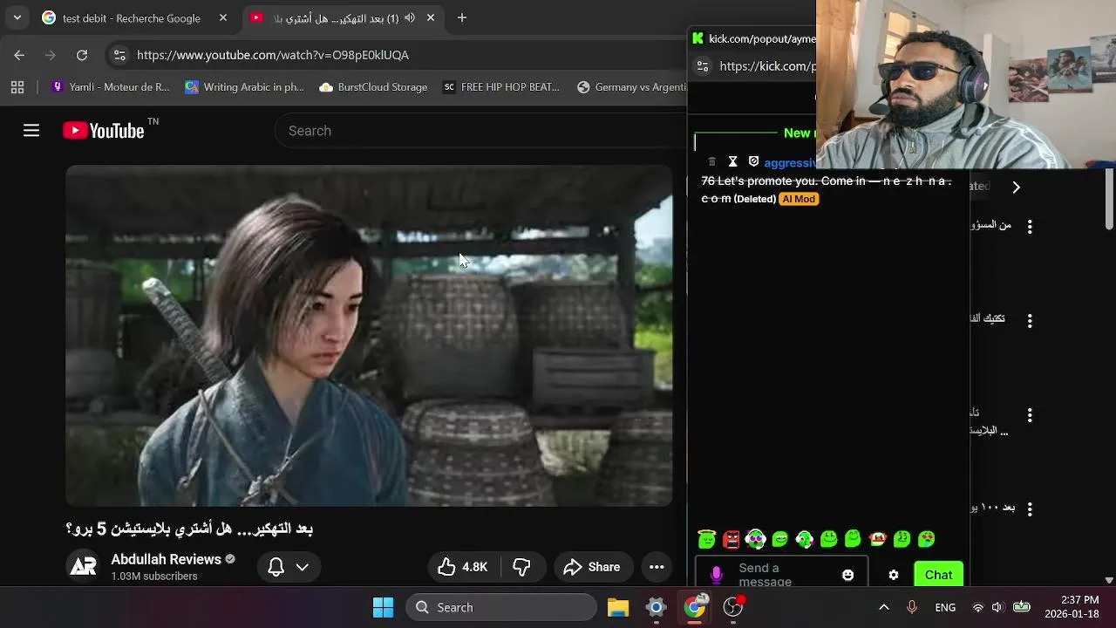Reload the YouTube page
1116x628 pixels.
click(x=82, y=55)
